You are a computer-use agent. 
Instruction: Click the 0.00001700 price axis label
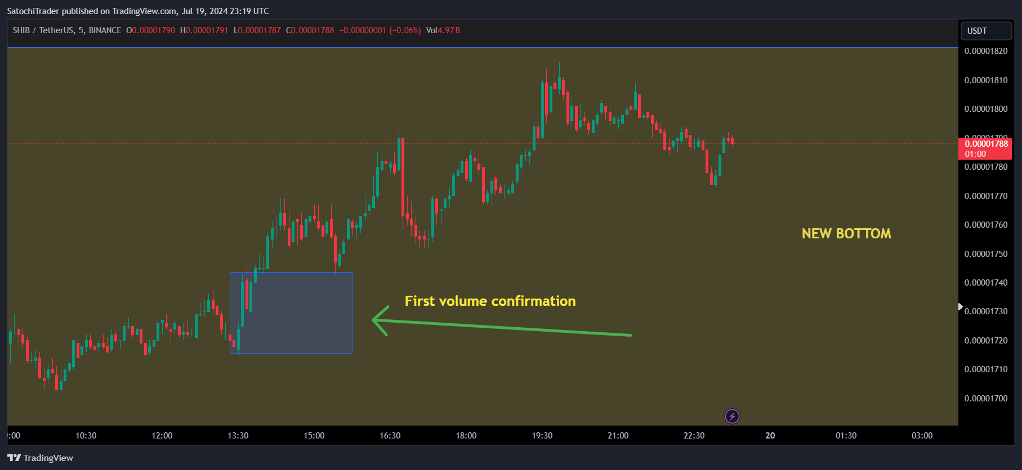986,399
